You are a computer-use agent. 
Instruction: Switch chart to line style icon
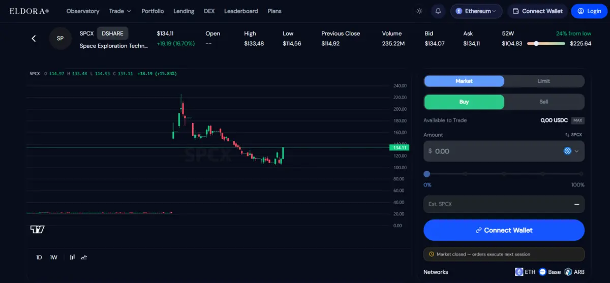(84, 257)
